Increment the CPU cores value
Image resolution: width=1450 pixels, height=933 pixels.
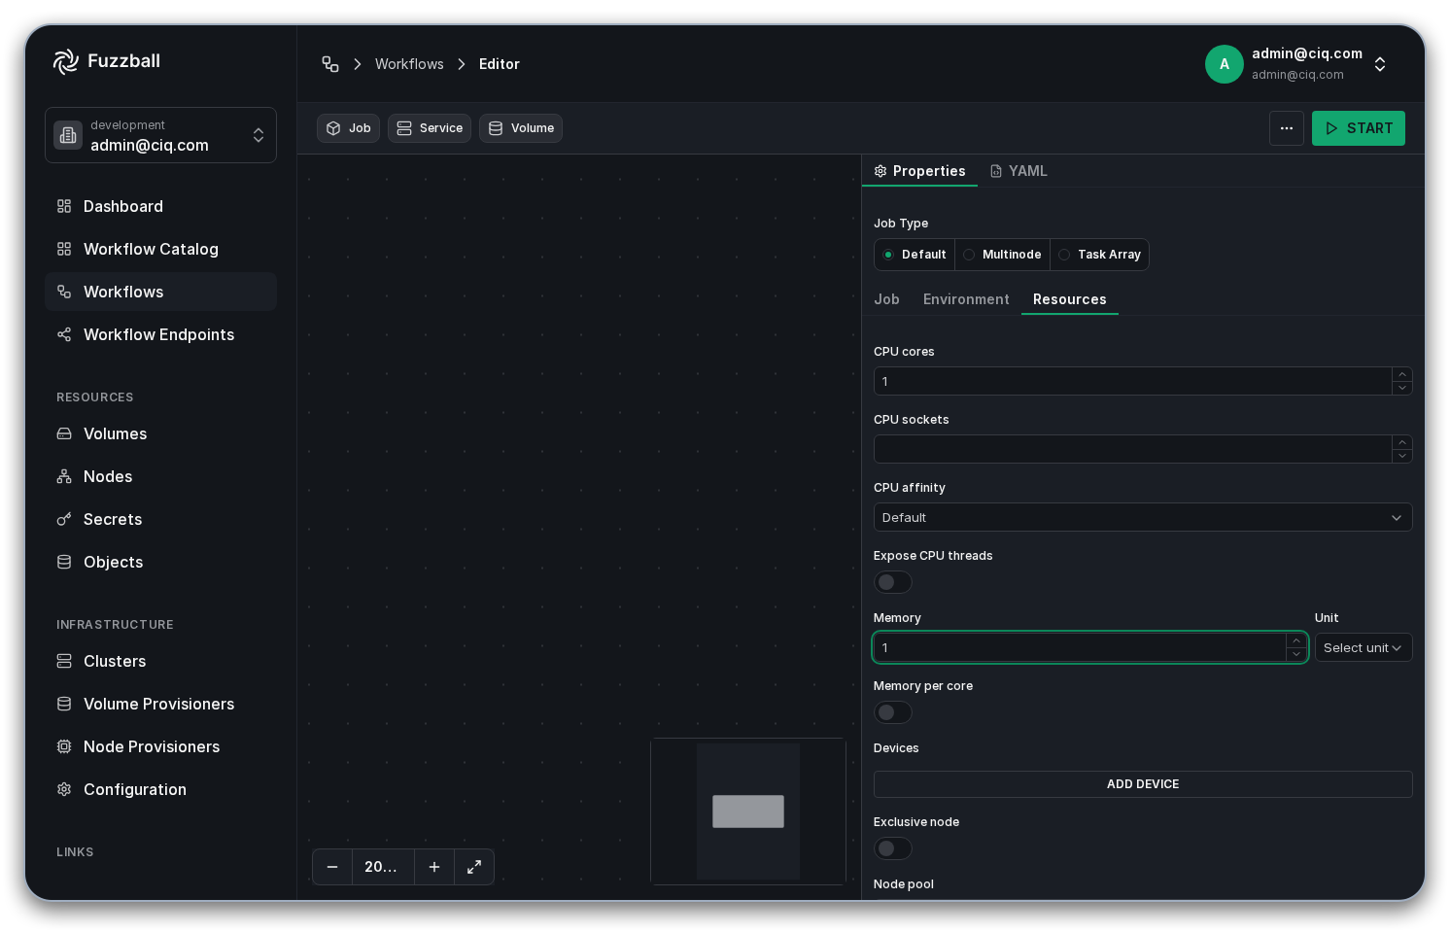[x=1402, y=374]
